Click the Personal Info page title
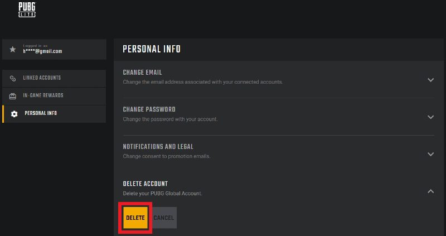Image resolution: width=446 pixels, height=236 pixels. [x=151, y=49]
